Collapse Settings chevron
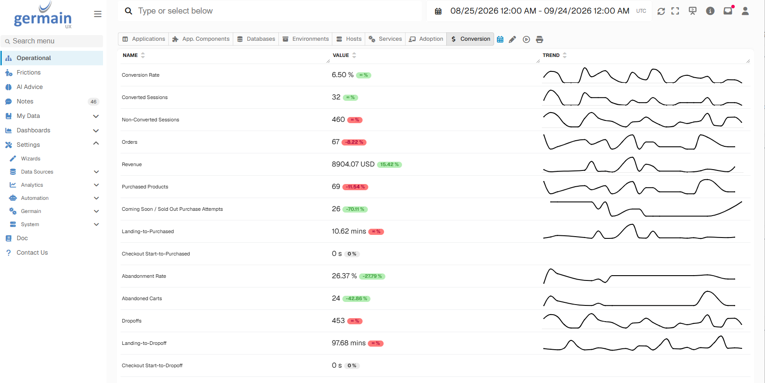This screenshot has width=765, height=383. [x=96, y=143]
